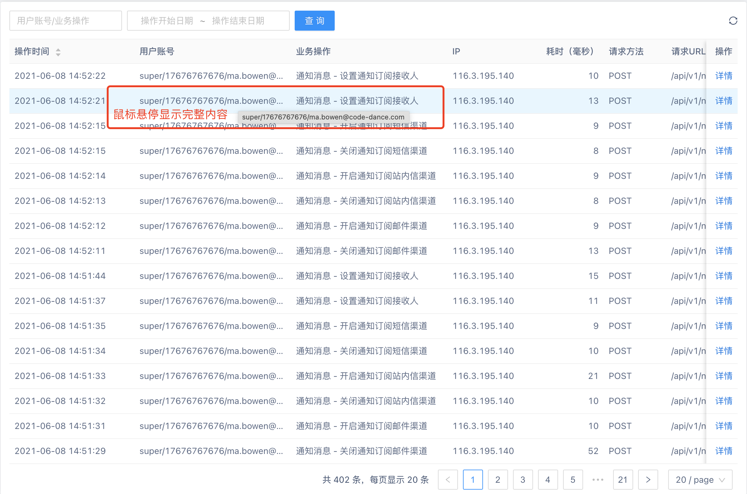Sort by 操作时间 column arrows
Viewport: 747px width, 494px height.
coord(58,52)
